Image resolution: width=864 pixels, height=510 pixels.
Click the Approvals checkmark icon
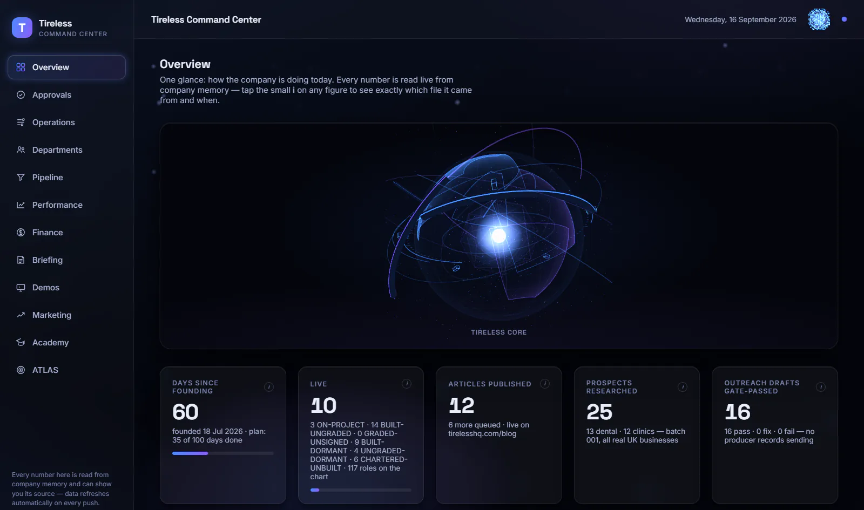click(21, 95)
